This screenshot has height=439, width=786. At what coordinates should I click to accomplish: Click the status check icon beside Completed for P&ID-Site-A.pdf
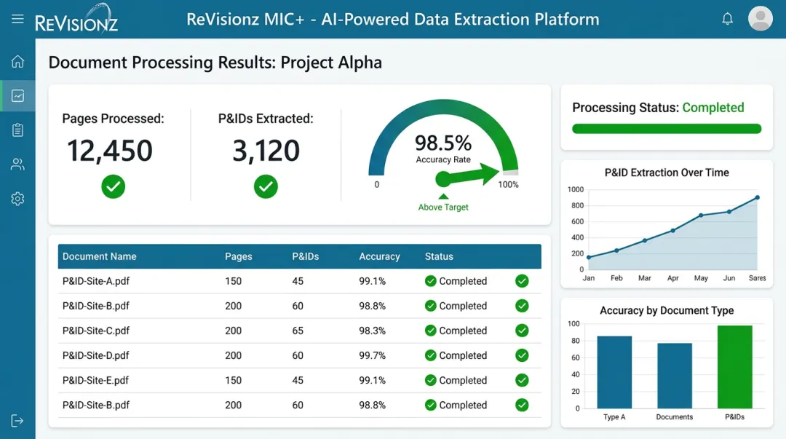point(431,281)
